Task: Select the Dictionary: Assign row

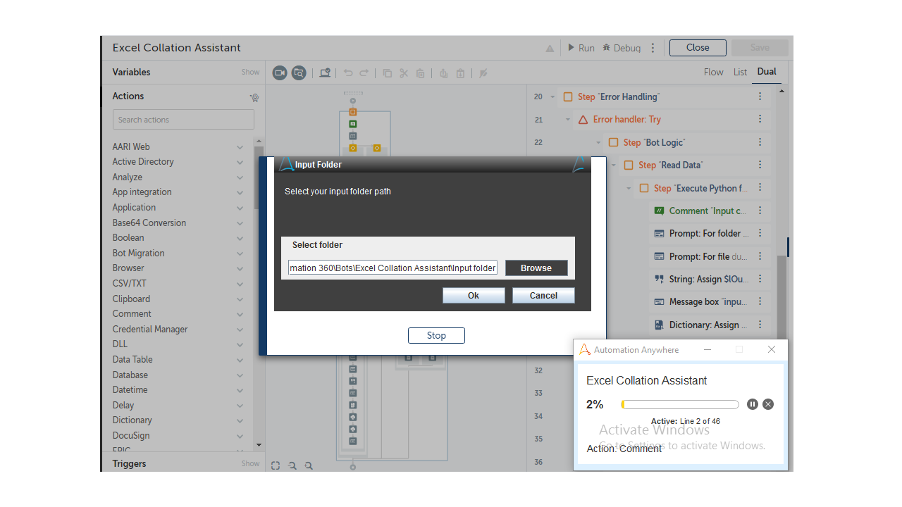Action: point(710,325)
